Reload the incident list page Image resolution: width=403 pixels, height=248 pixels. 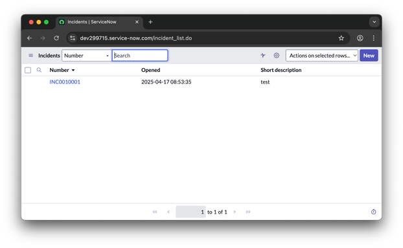coord(56,38)
